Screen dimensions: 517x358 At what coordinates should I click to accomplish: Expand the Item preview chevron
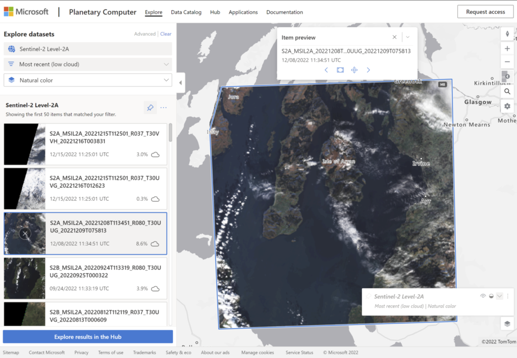click(x=408, y=37)
